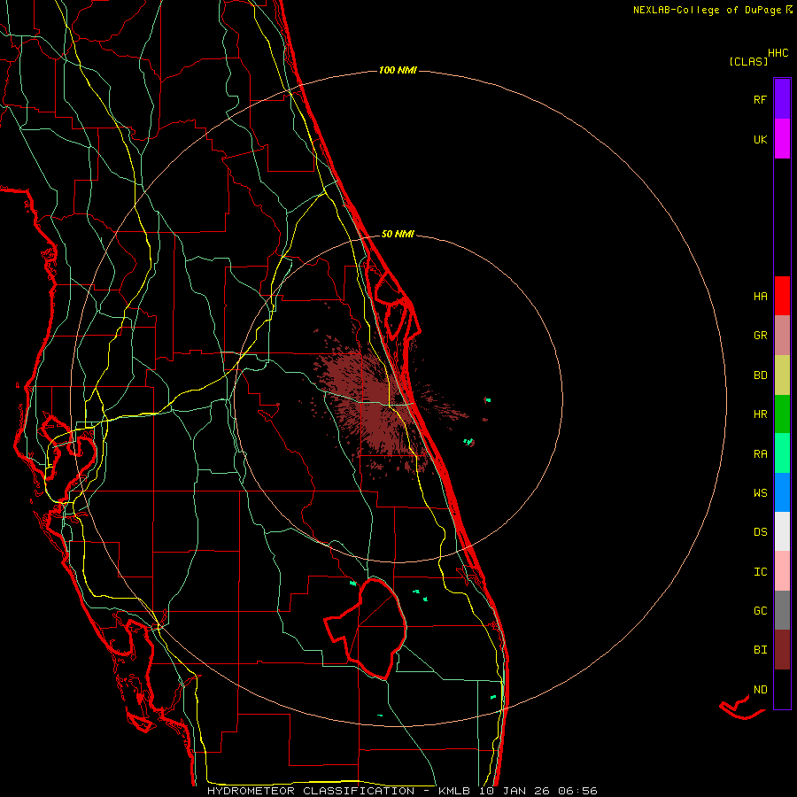Pick the HR green legend swatch
This screenshot has height=797, width=797.
tap(782, 414)
